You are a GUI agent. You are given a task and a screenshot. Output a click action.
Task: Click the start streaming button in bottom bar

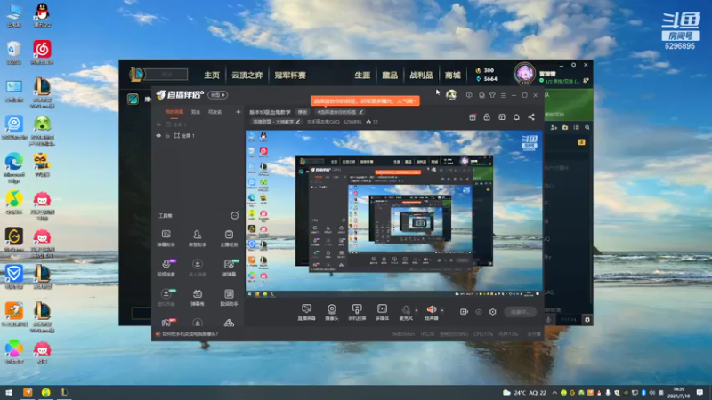521,312
